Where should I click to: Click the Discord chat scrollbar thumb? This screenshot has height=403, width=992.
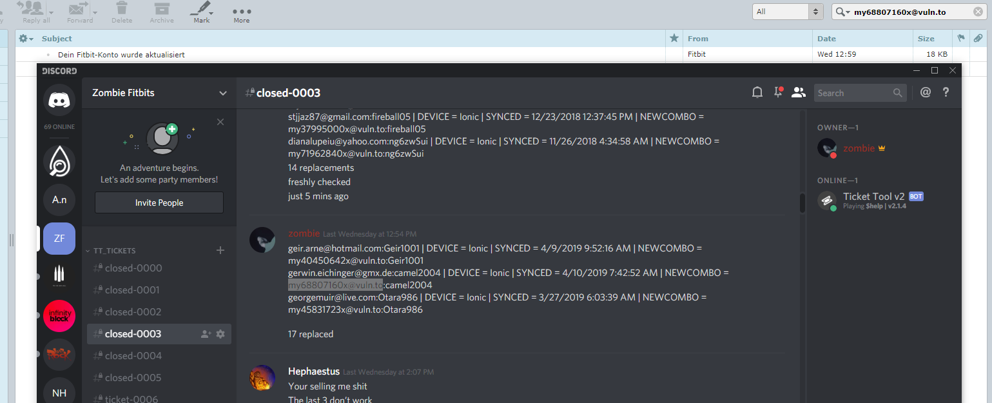[802, 202]
